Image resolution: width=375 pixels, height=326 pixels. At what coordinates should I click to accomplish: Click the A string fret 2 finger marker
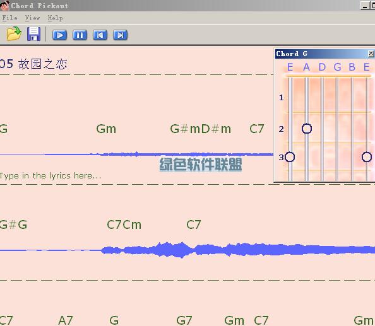point(307,129)
